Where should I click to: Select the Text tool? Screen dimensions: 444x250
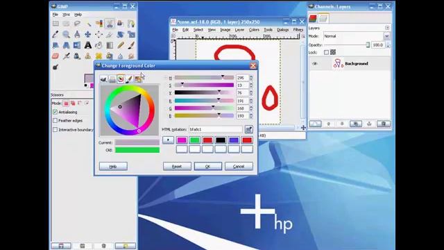click(88, 45)
